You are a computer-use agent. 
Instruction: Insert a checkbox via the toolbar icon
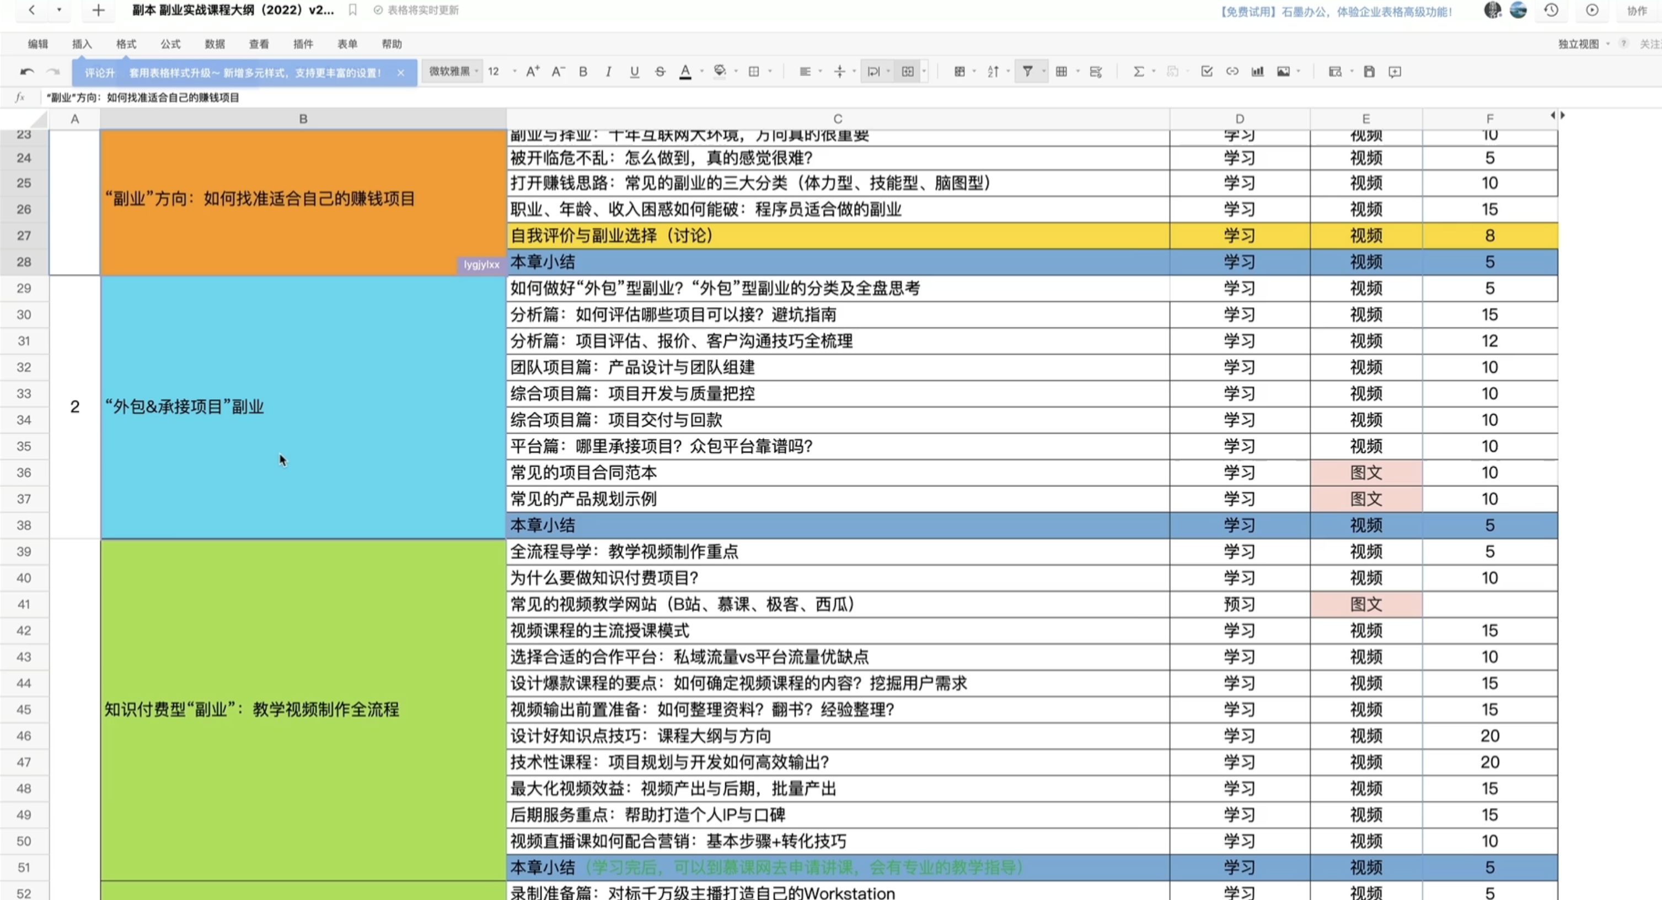pos(1207,72)
